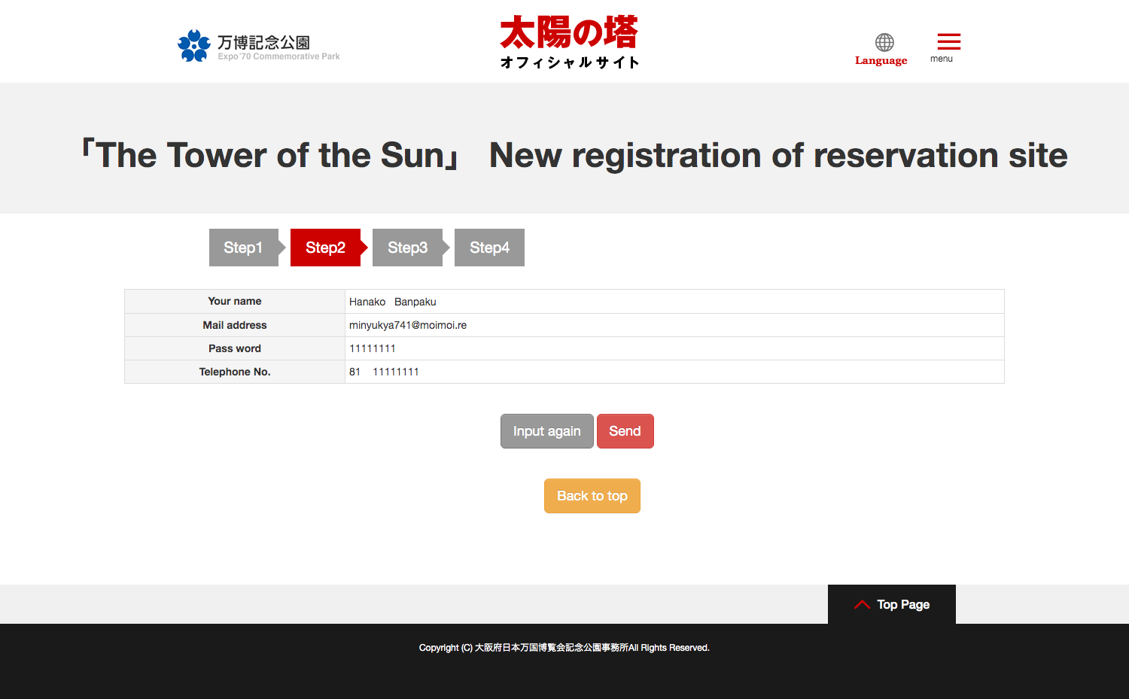Click the red Send button
Screen dimensions: 1129x699
[x=625, y=431]
